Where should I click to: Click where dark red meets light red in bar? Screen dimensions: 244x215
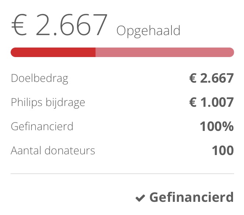click(96, 52)
